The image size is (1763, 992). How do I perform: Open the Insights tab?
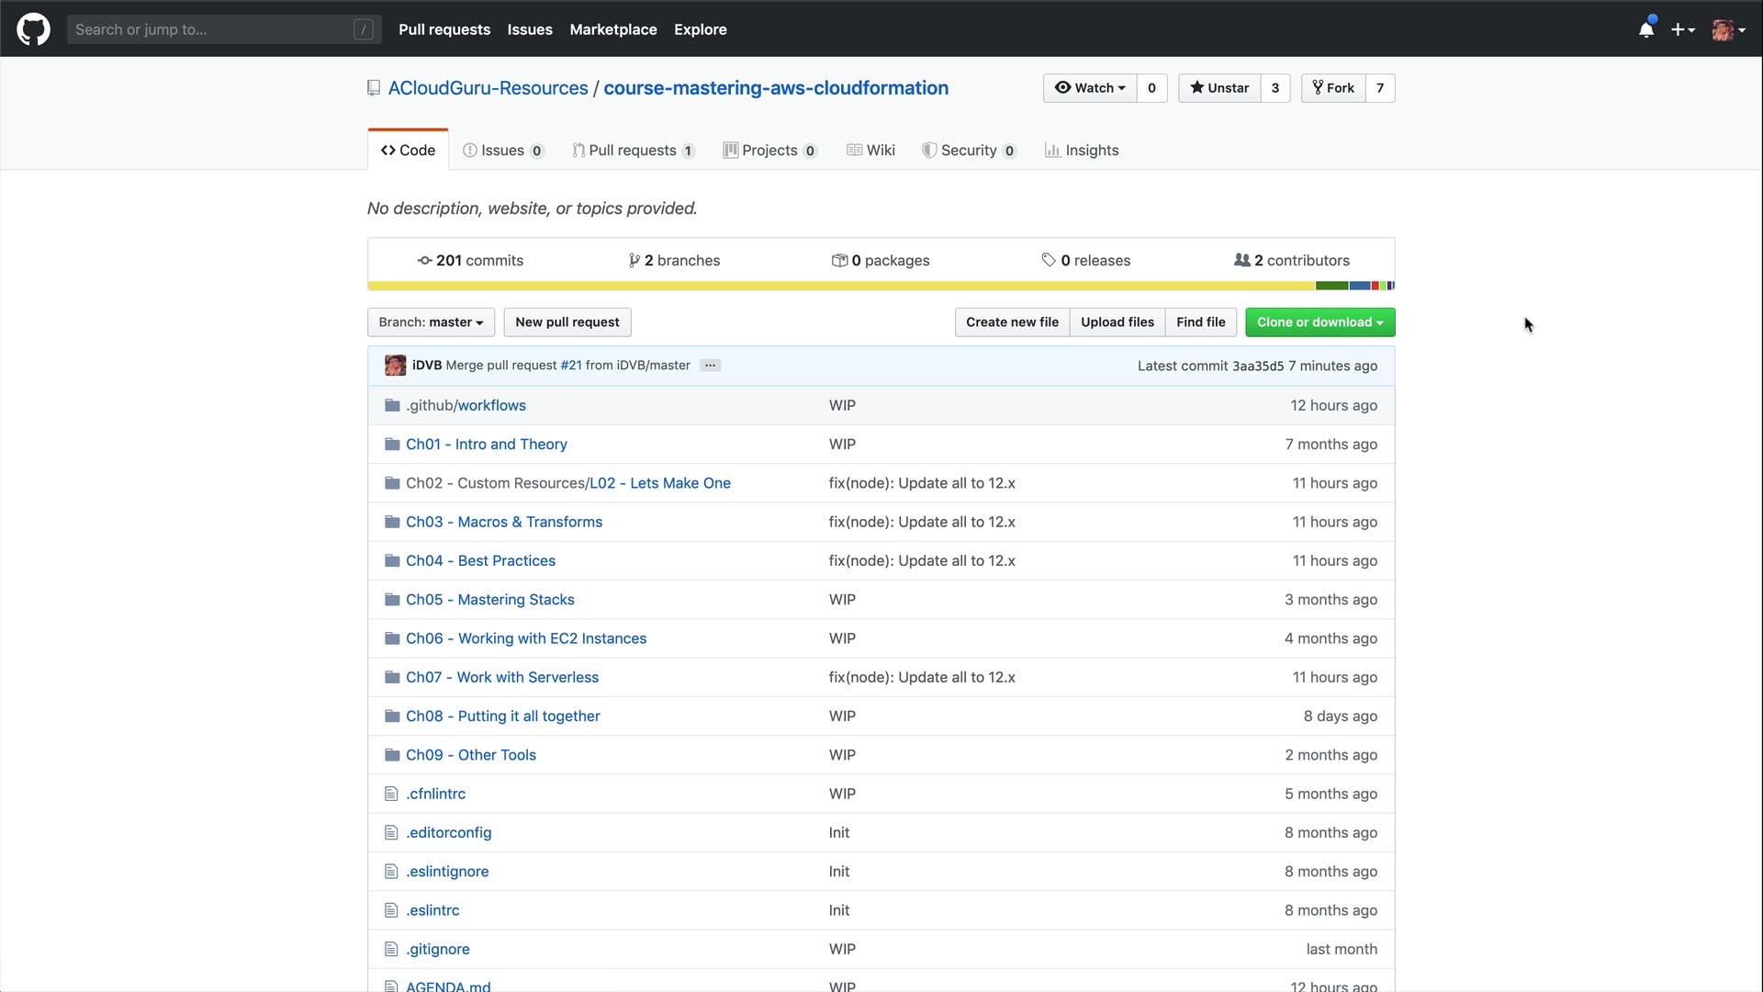[1082, 151]
